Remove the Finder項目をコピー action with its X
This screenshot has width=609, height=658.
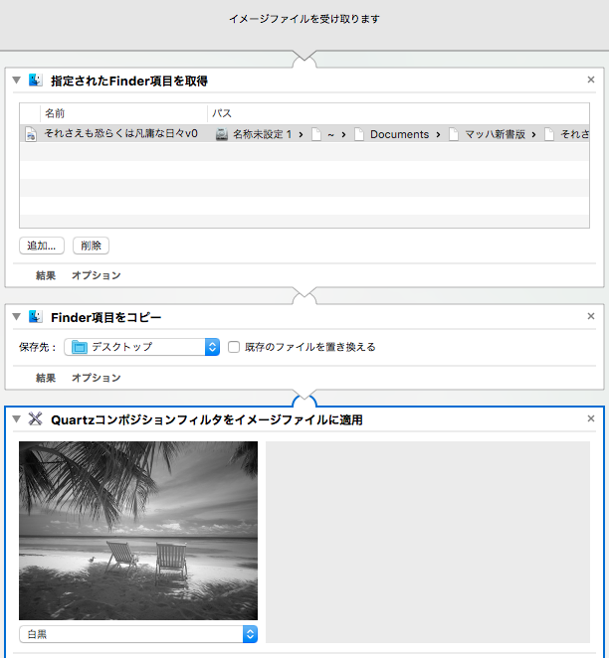(x=591, y=317)
